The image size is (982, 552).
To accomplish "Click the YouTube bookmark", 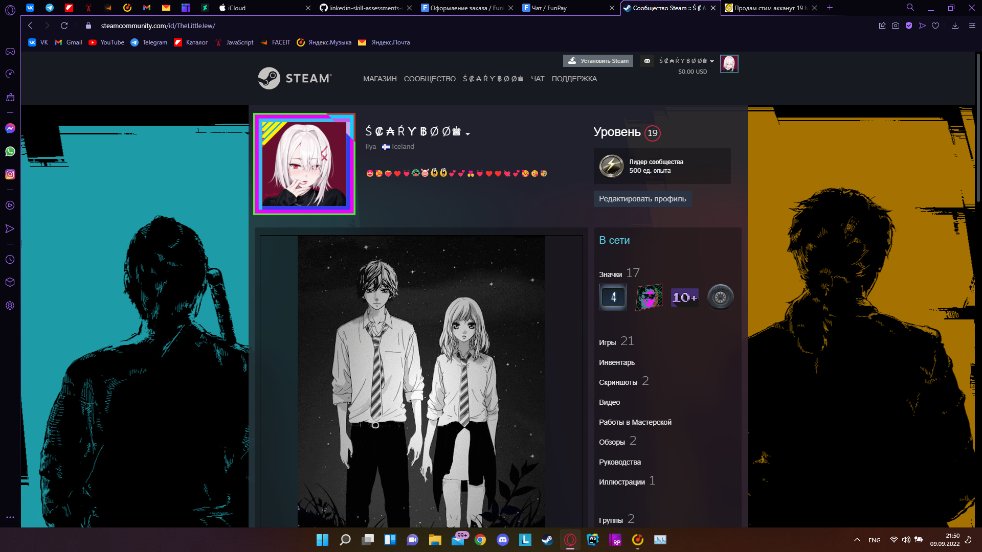I will pos(106,42).
